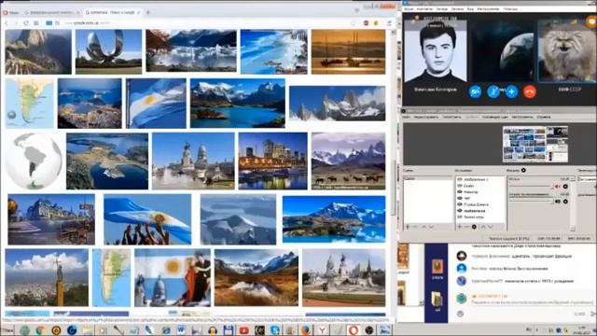Viewport: 597px width, 336px height.
Task: Open Opera from the taskbar
Action: tap(353, 329)
